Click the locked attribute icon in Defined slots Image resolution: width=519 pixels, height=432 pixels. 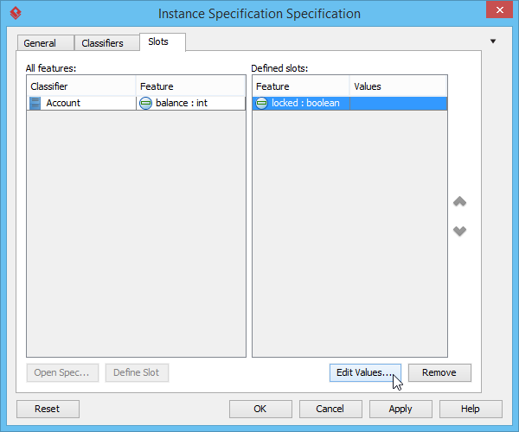261,103
